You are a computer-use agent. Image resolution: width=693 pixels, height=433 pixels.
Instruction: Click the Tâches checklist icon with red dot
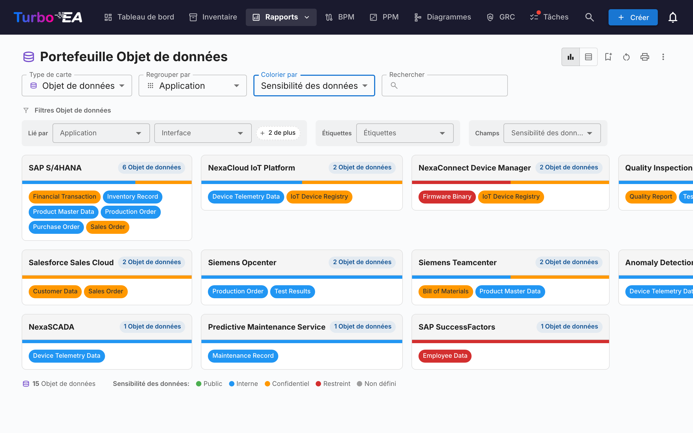[534, 17]
